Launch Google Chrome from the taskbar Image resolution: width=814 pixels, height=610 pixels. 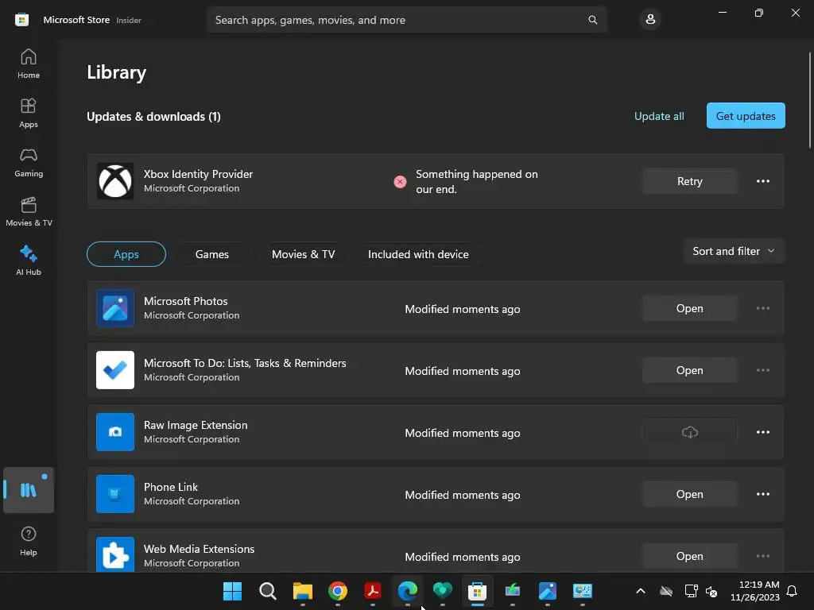click(337, 591)
